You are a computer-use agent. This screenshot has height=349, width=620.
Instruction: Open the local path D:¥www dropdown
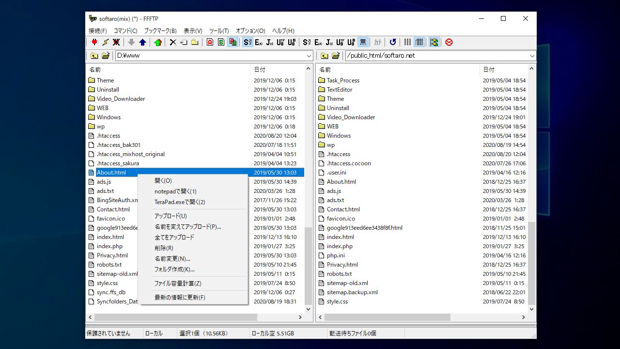(x=309, y=56)
